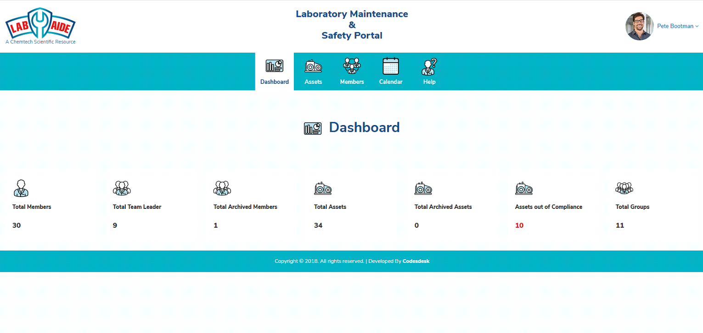Click the Total Assets machine icon
The height and width of the screenshot is (333, 703).
click(323, 188)
